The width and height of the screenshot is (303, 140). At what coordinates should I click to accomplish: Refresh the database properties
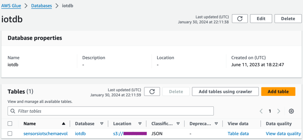[240, 19]
